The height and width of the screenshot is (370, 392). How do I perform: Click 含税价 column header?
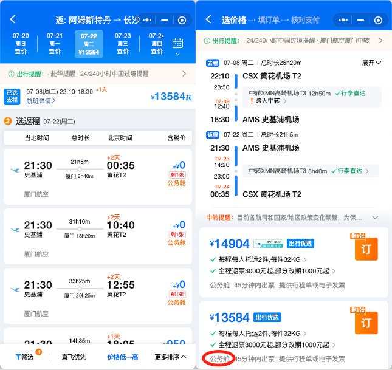176,138
